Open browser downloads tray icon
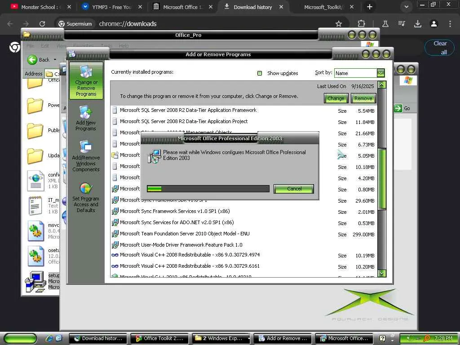The image size is (460, 345). tap(418, 24)
